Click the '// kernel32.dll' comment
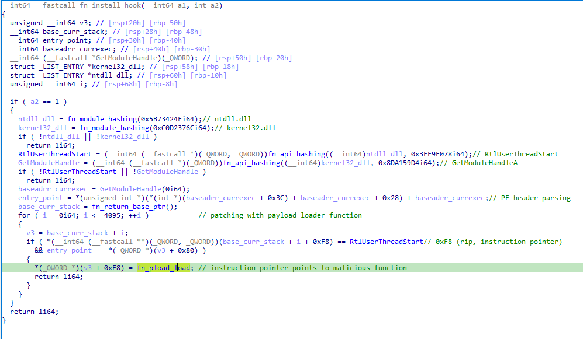Viewport: 583px width, 339px height. [246, 128]
